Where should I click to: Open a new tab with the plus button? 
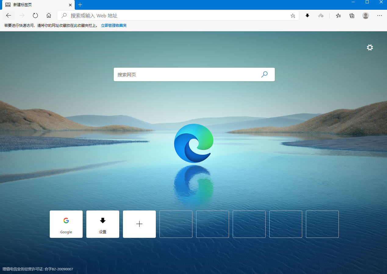(80, 5)
